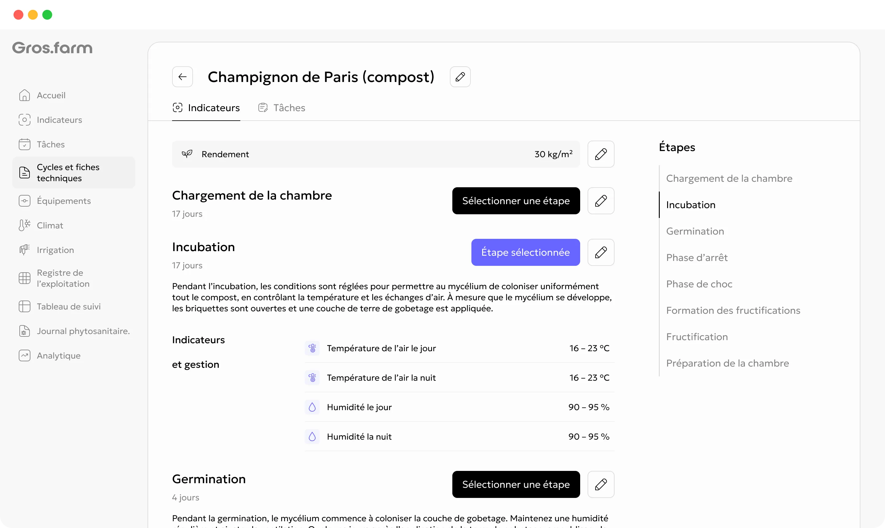Viewport: 885px width, 528px height.
Task: Click the Rendement 30 kg/m² value
Action: click(x=553, y=154)
